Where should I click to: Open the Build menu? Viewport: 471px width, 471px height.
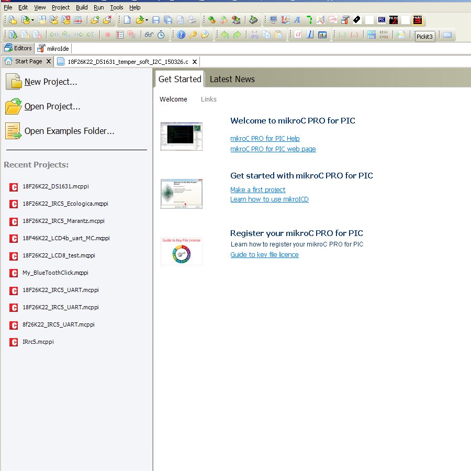82,7
